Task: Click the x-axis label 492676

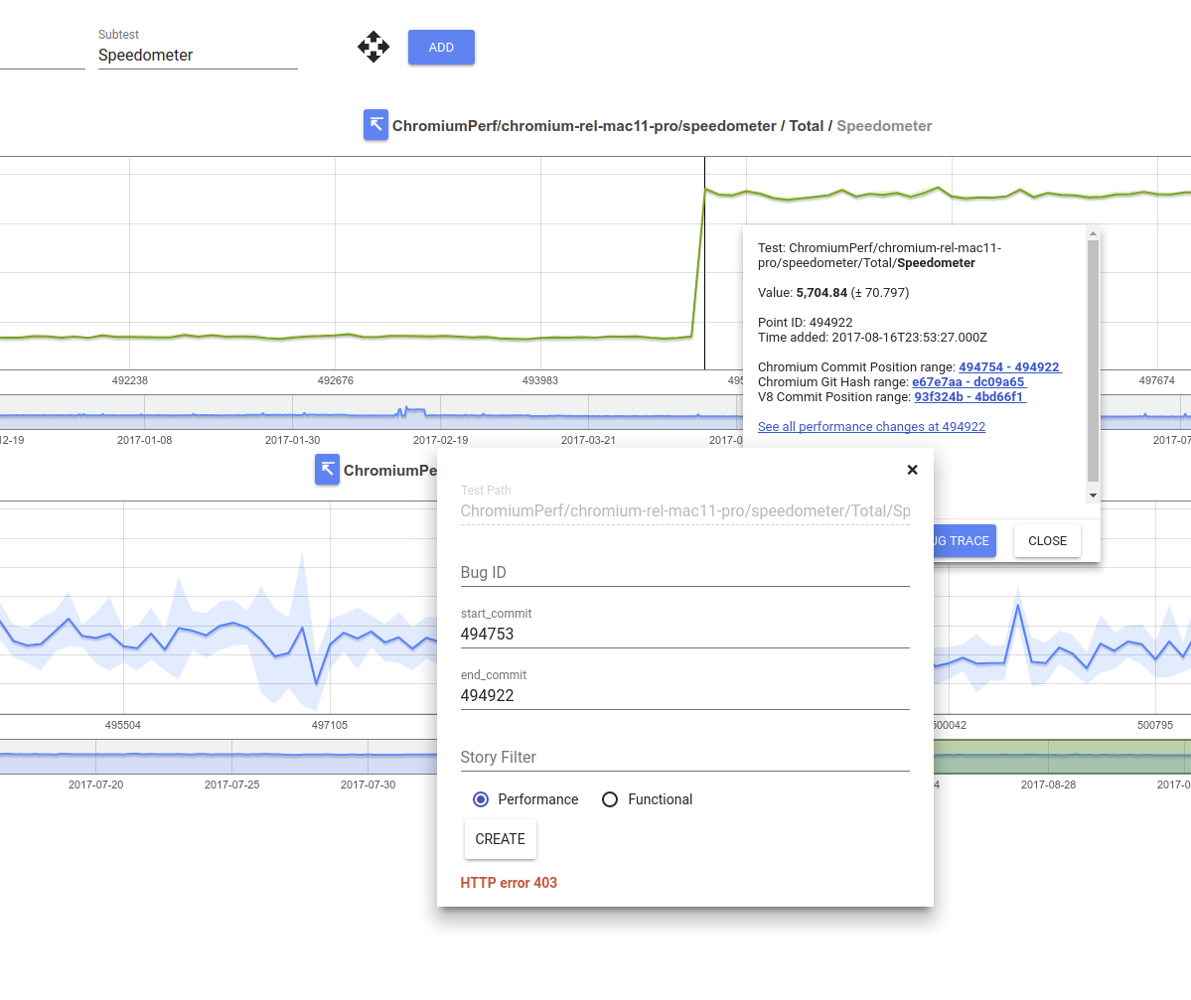Action: click(x=335, y=380)
